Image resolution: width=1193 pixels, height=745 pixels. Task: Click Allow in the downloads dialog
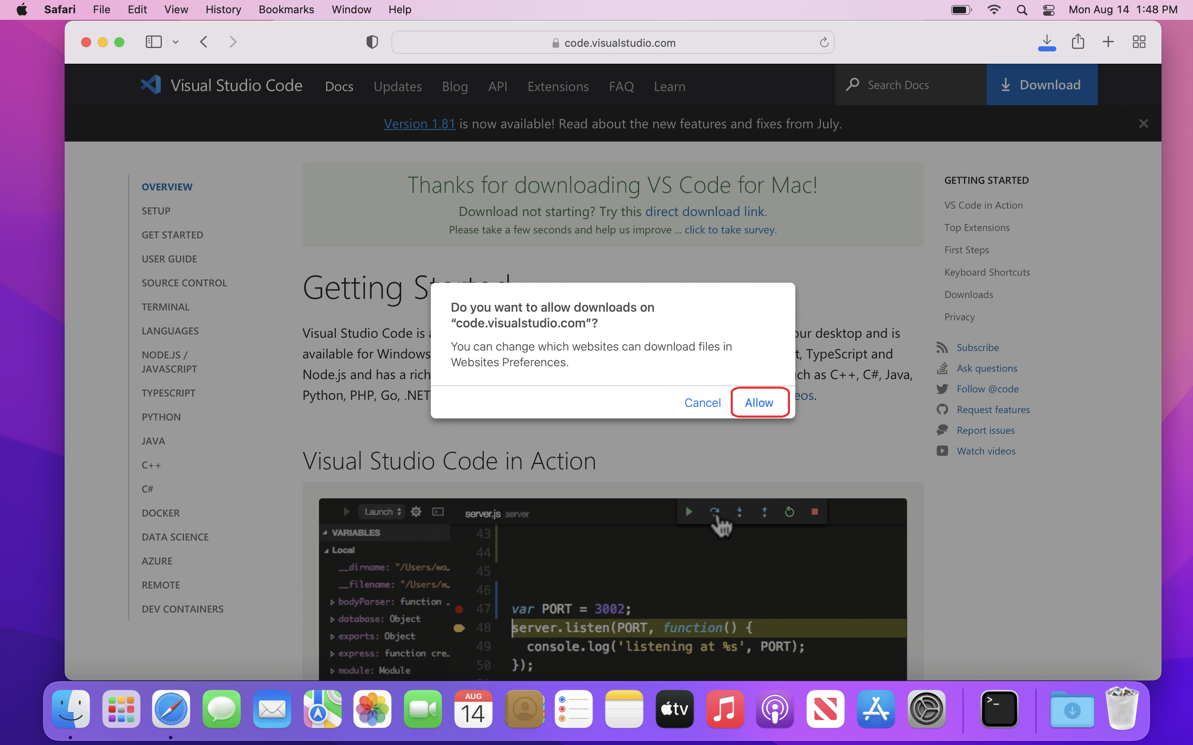click(x=759, y=403)
